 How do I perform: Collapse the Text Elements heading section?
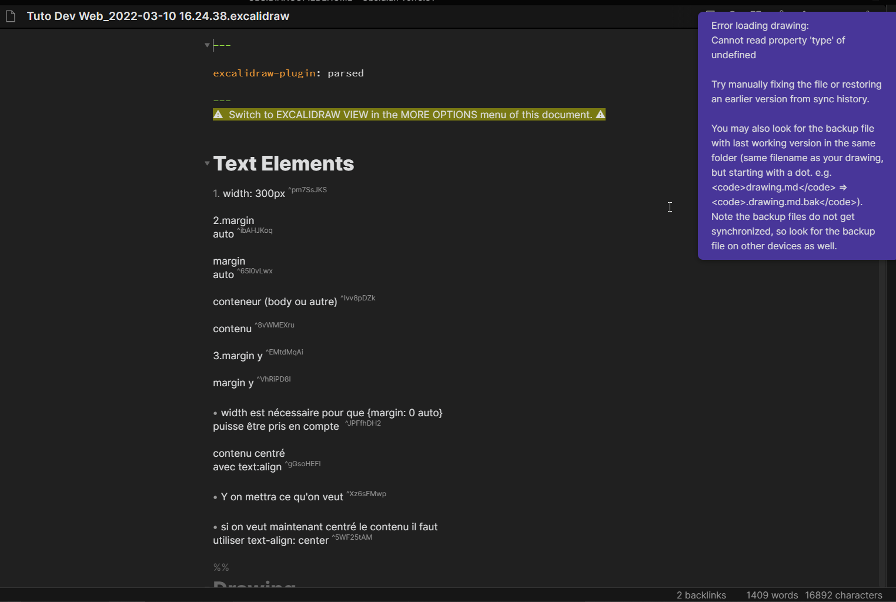coord(208,163)
